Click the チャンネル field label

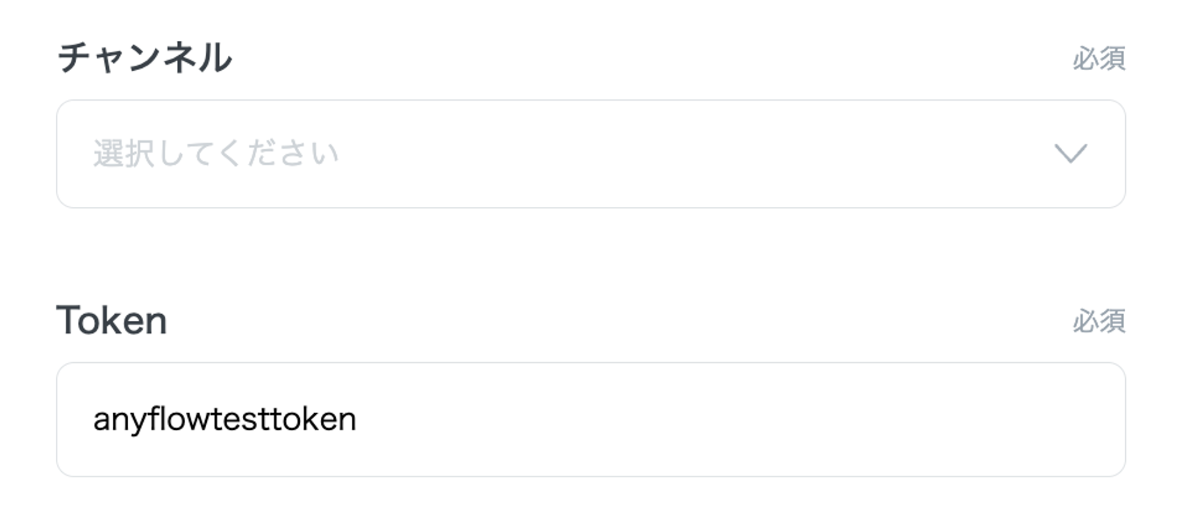click(144, 58)
